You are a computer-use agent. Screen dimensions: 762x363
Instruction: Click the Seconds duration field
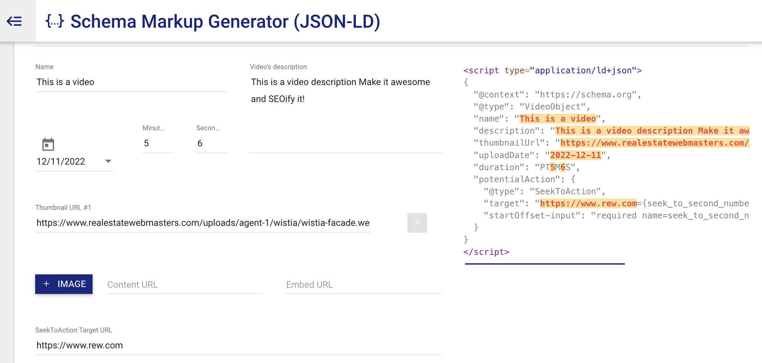[x=212, y=143]
